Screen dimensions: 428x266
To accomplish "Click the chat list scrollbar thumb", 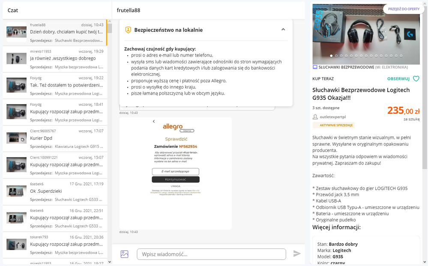I will pyautogui.click(x=110, y=28).
